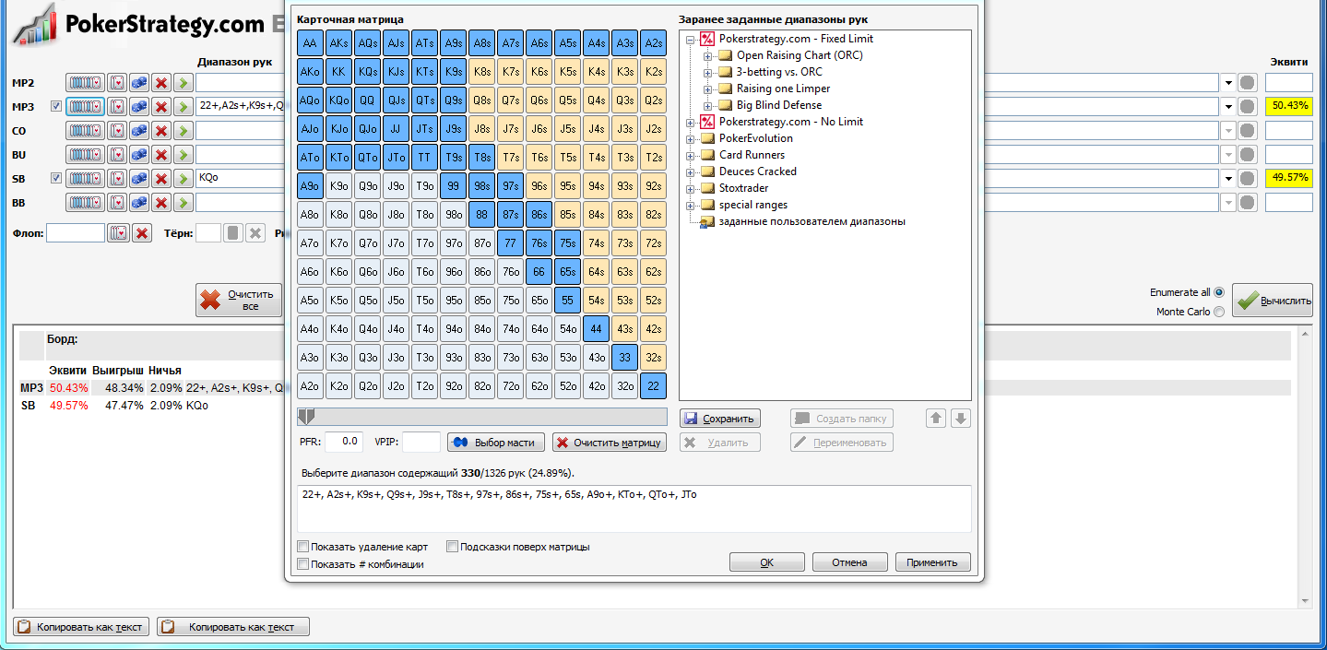The image size is (1327, 650).
Task: Enable 'Показать # комбинации' checkbox
Action: 303,564
